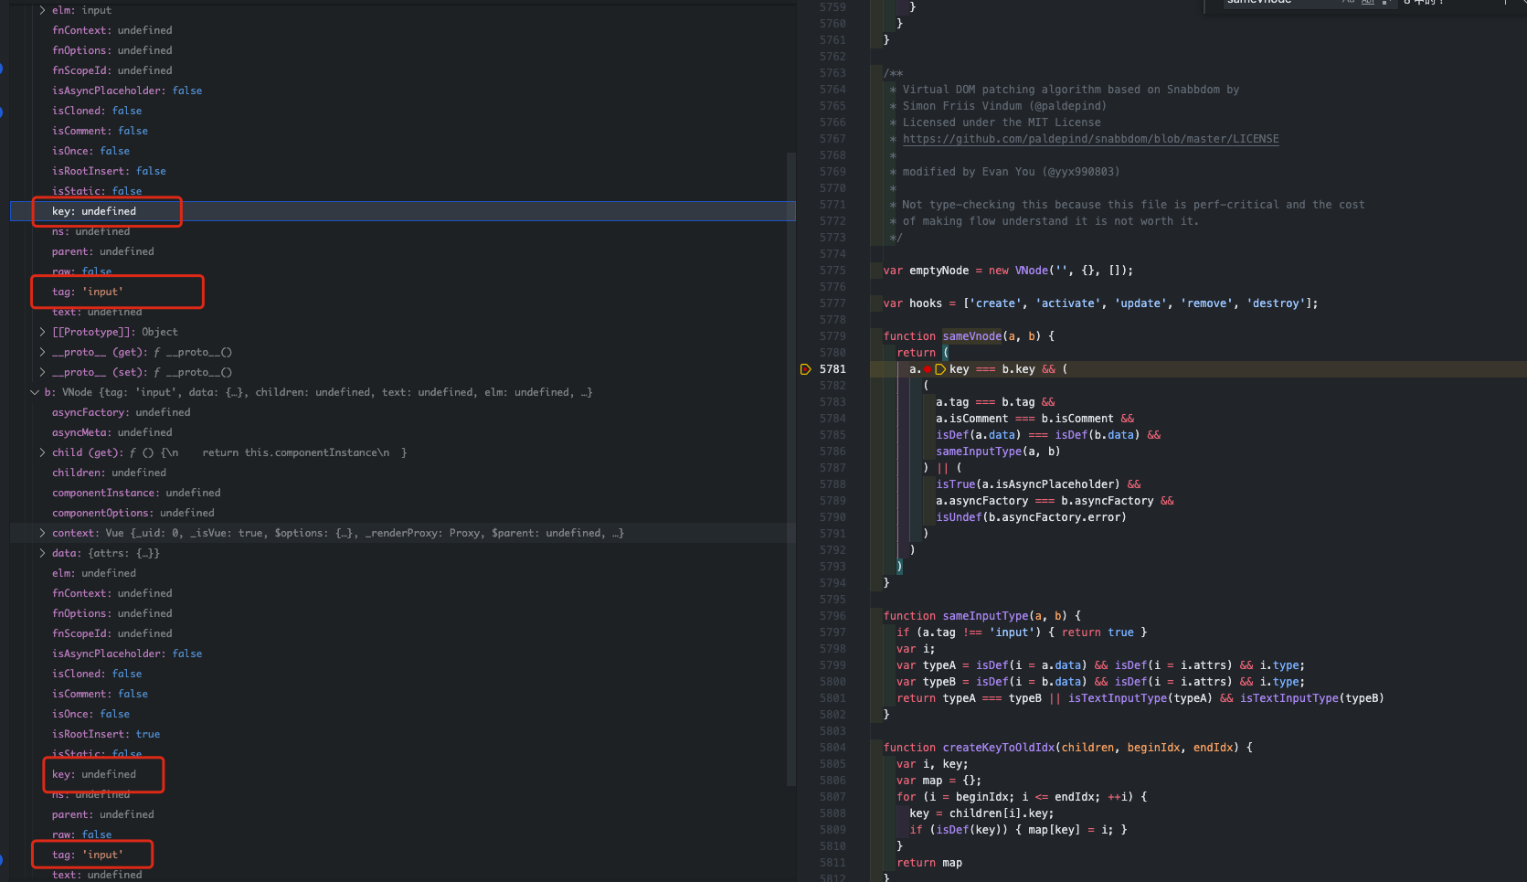The width and height of the screenshot is (1527, 882).
Task: Click line number 5775 in the gutter
Action: [x=832, y=271]
